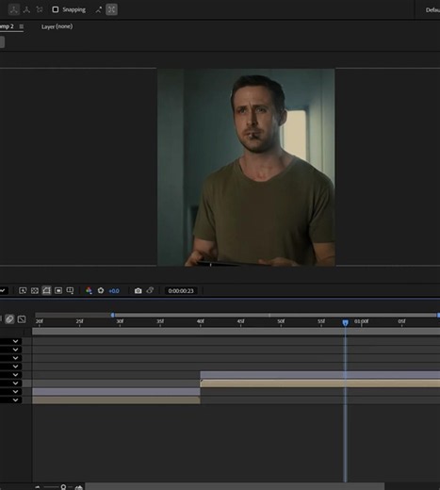Select the World Axis Mode icon
Screen dimensions: 440x490
[x=26, y=9]
